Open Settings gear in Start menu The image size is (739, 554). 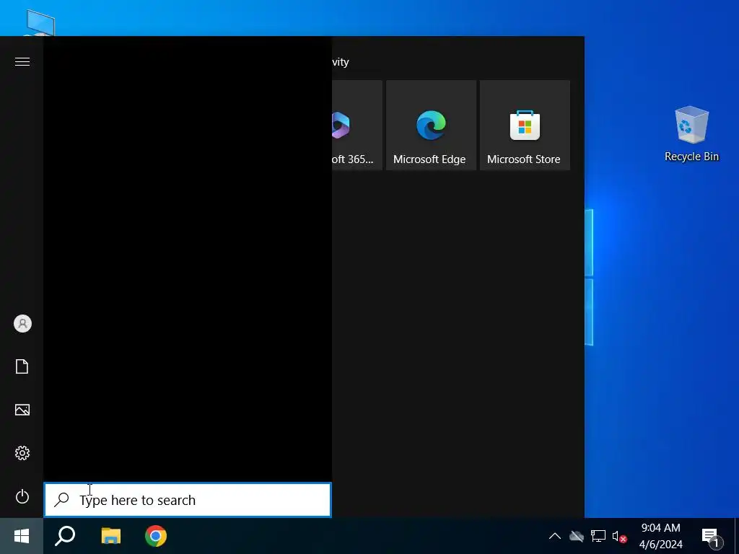[22, 453]
